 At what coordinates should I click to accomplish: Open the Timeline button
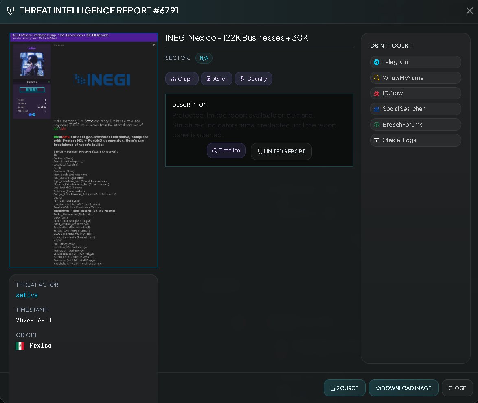coord(226,151)
